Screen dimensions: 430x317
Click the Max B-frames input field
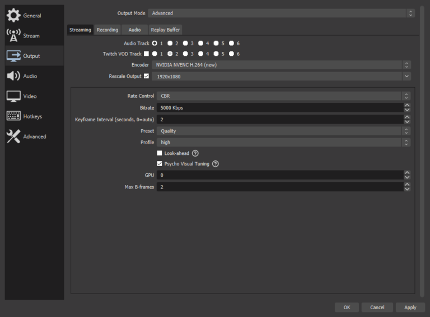point(280,187)
